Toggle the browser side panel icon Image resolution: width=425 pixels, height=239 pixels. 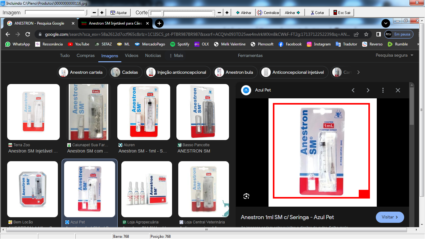coord(379,34)
